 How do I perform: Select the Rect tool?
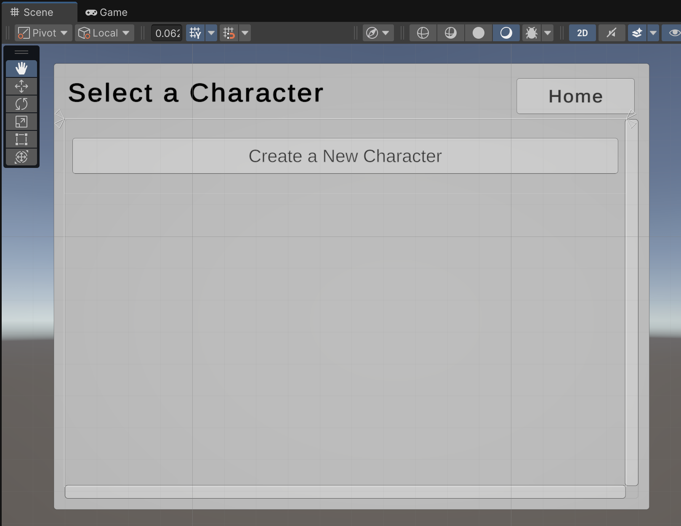21,139
